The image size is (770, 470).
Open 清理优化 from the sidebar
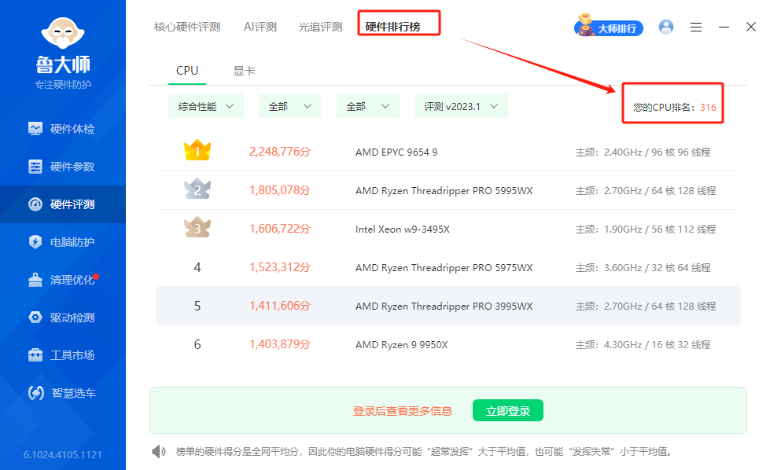pyautogui.click(x=63, y=280)
